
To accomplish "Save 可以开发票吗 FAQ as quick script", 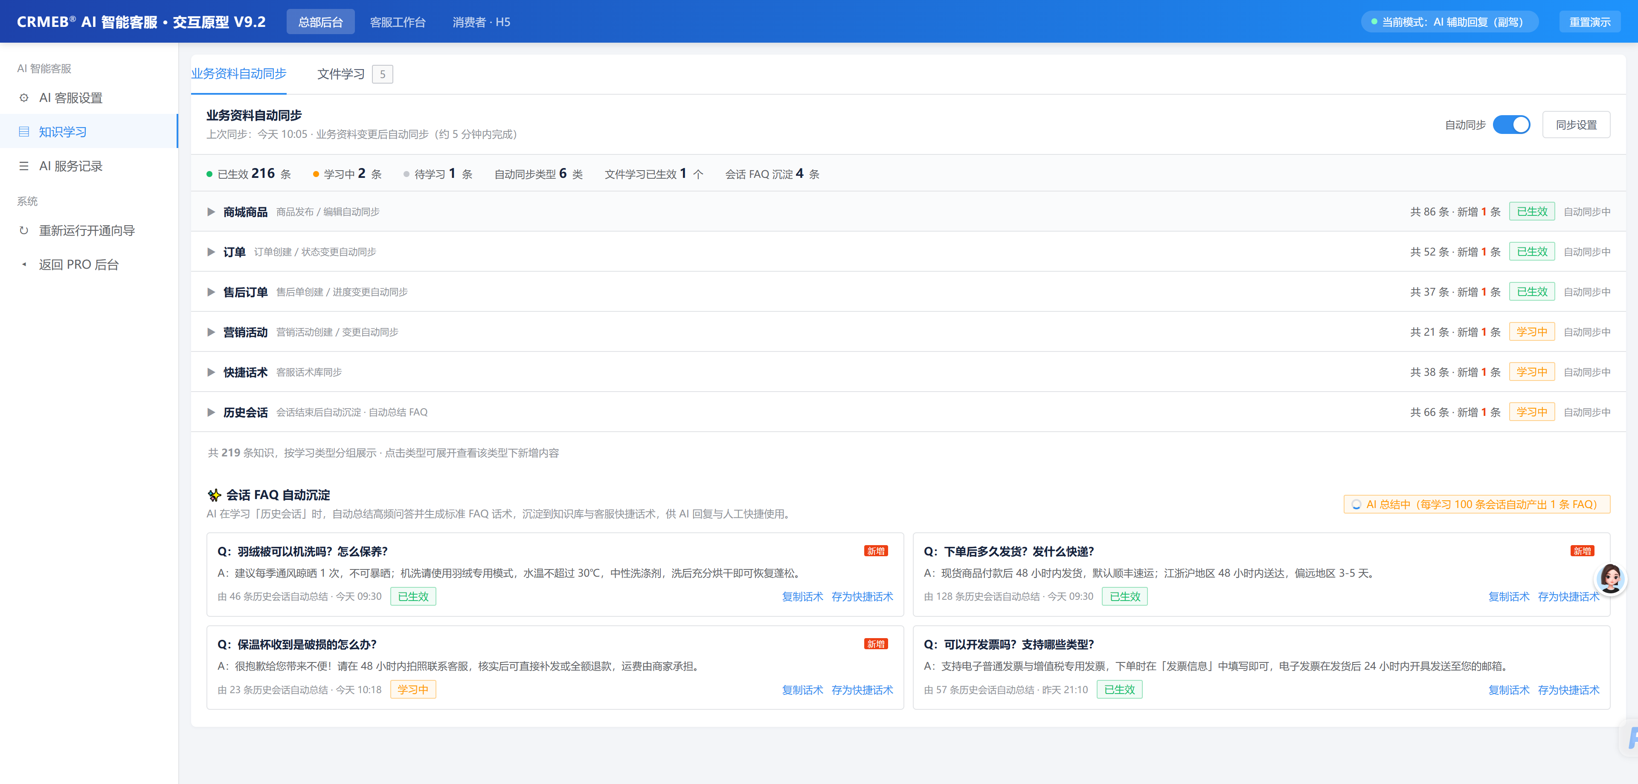I will pos(1568,690).
